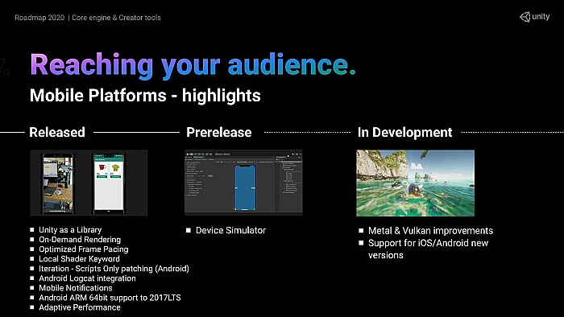Click the Optimized Frame Pacing item
Viewport: 564px width, 317px height.
[x=84, y=249]
